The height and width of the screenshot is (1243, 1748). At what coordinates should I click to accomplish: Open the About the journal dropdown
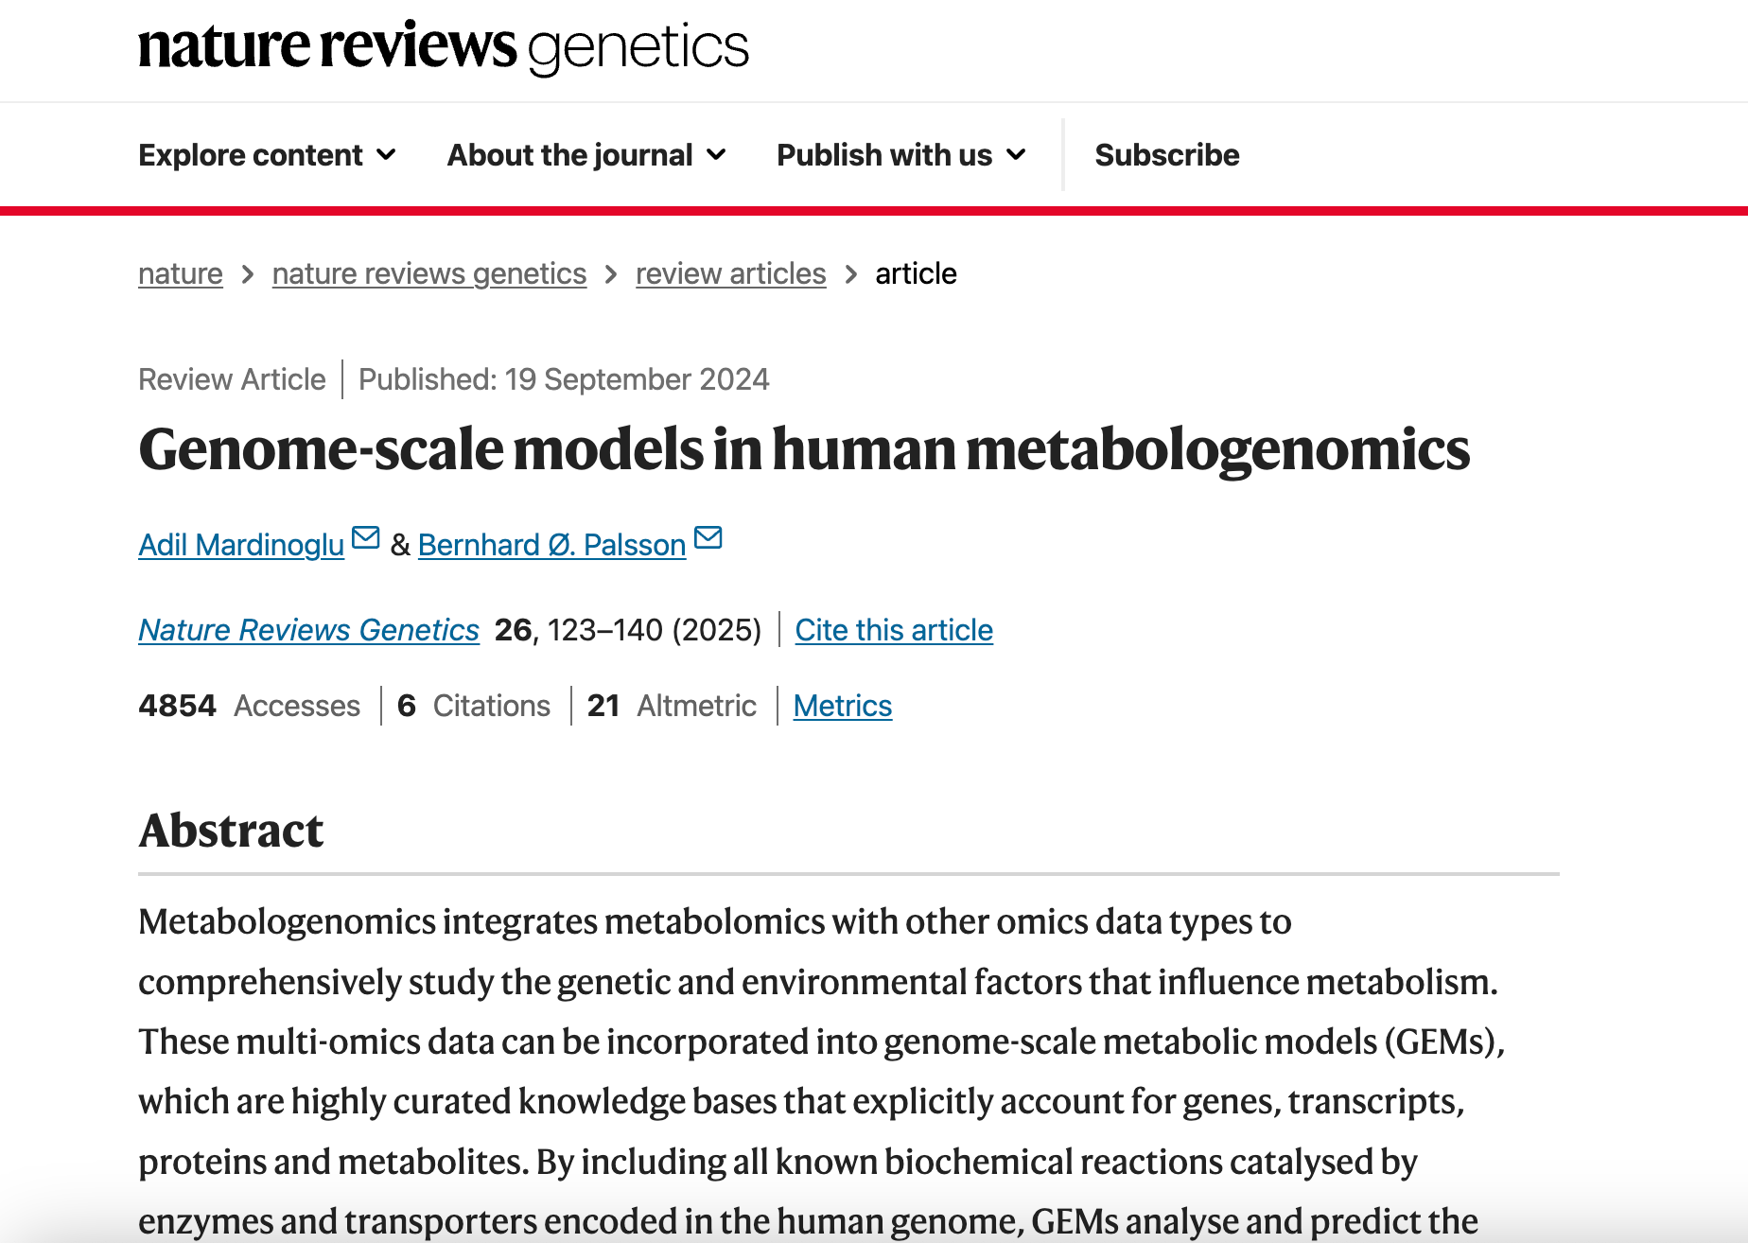coord(586,155)
